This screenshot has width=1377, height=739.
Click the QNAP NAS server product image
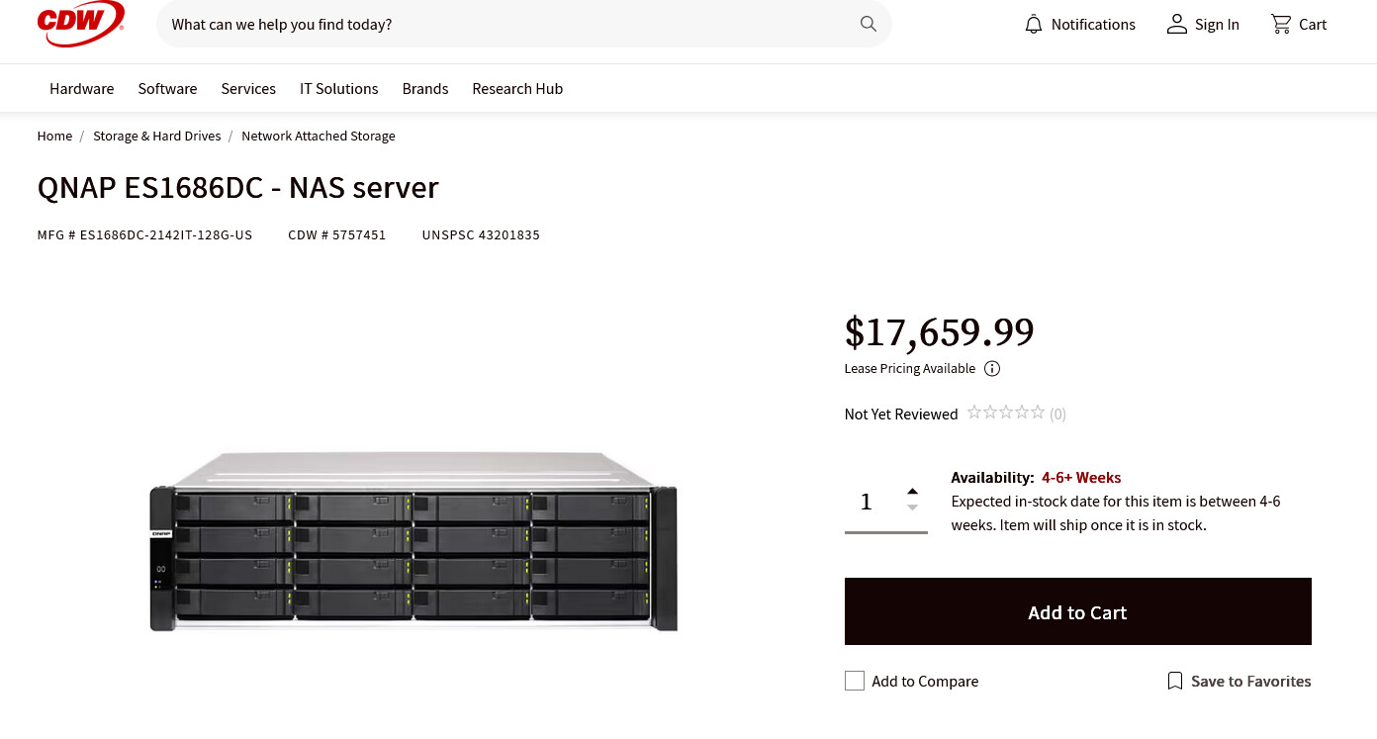click(413, 540)
